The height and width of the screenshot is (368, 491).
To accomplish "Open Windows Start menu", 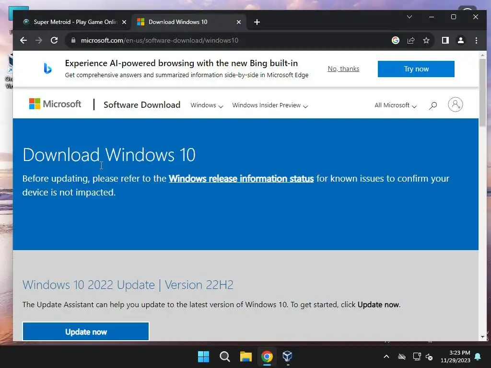I will pyautogui.click(x=203, y=356).
